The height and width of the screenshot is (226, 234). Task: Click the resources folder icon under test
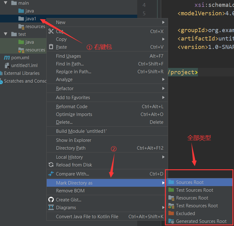click(x=21, y=50)
